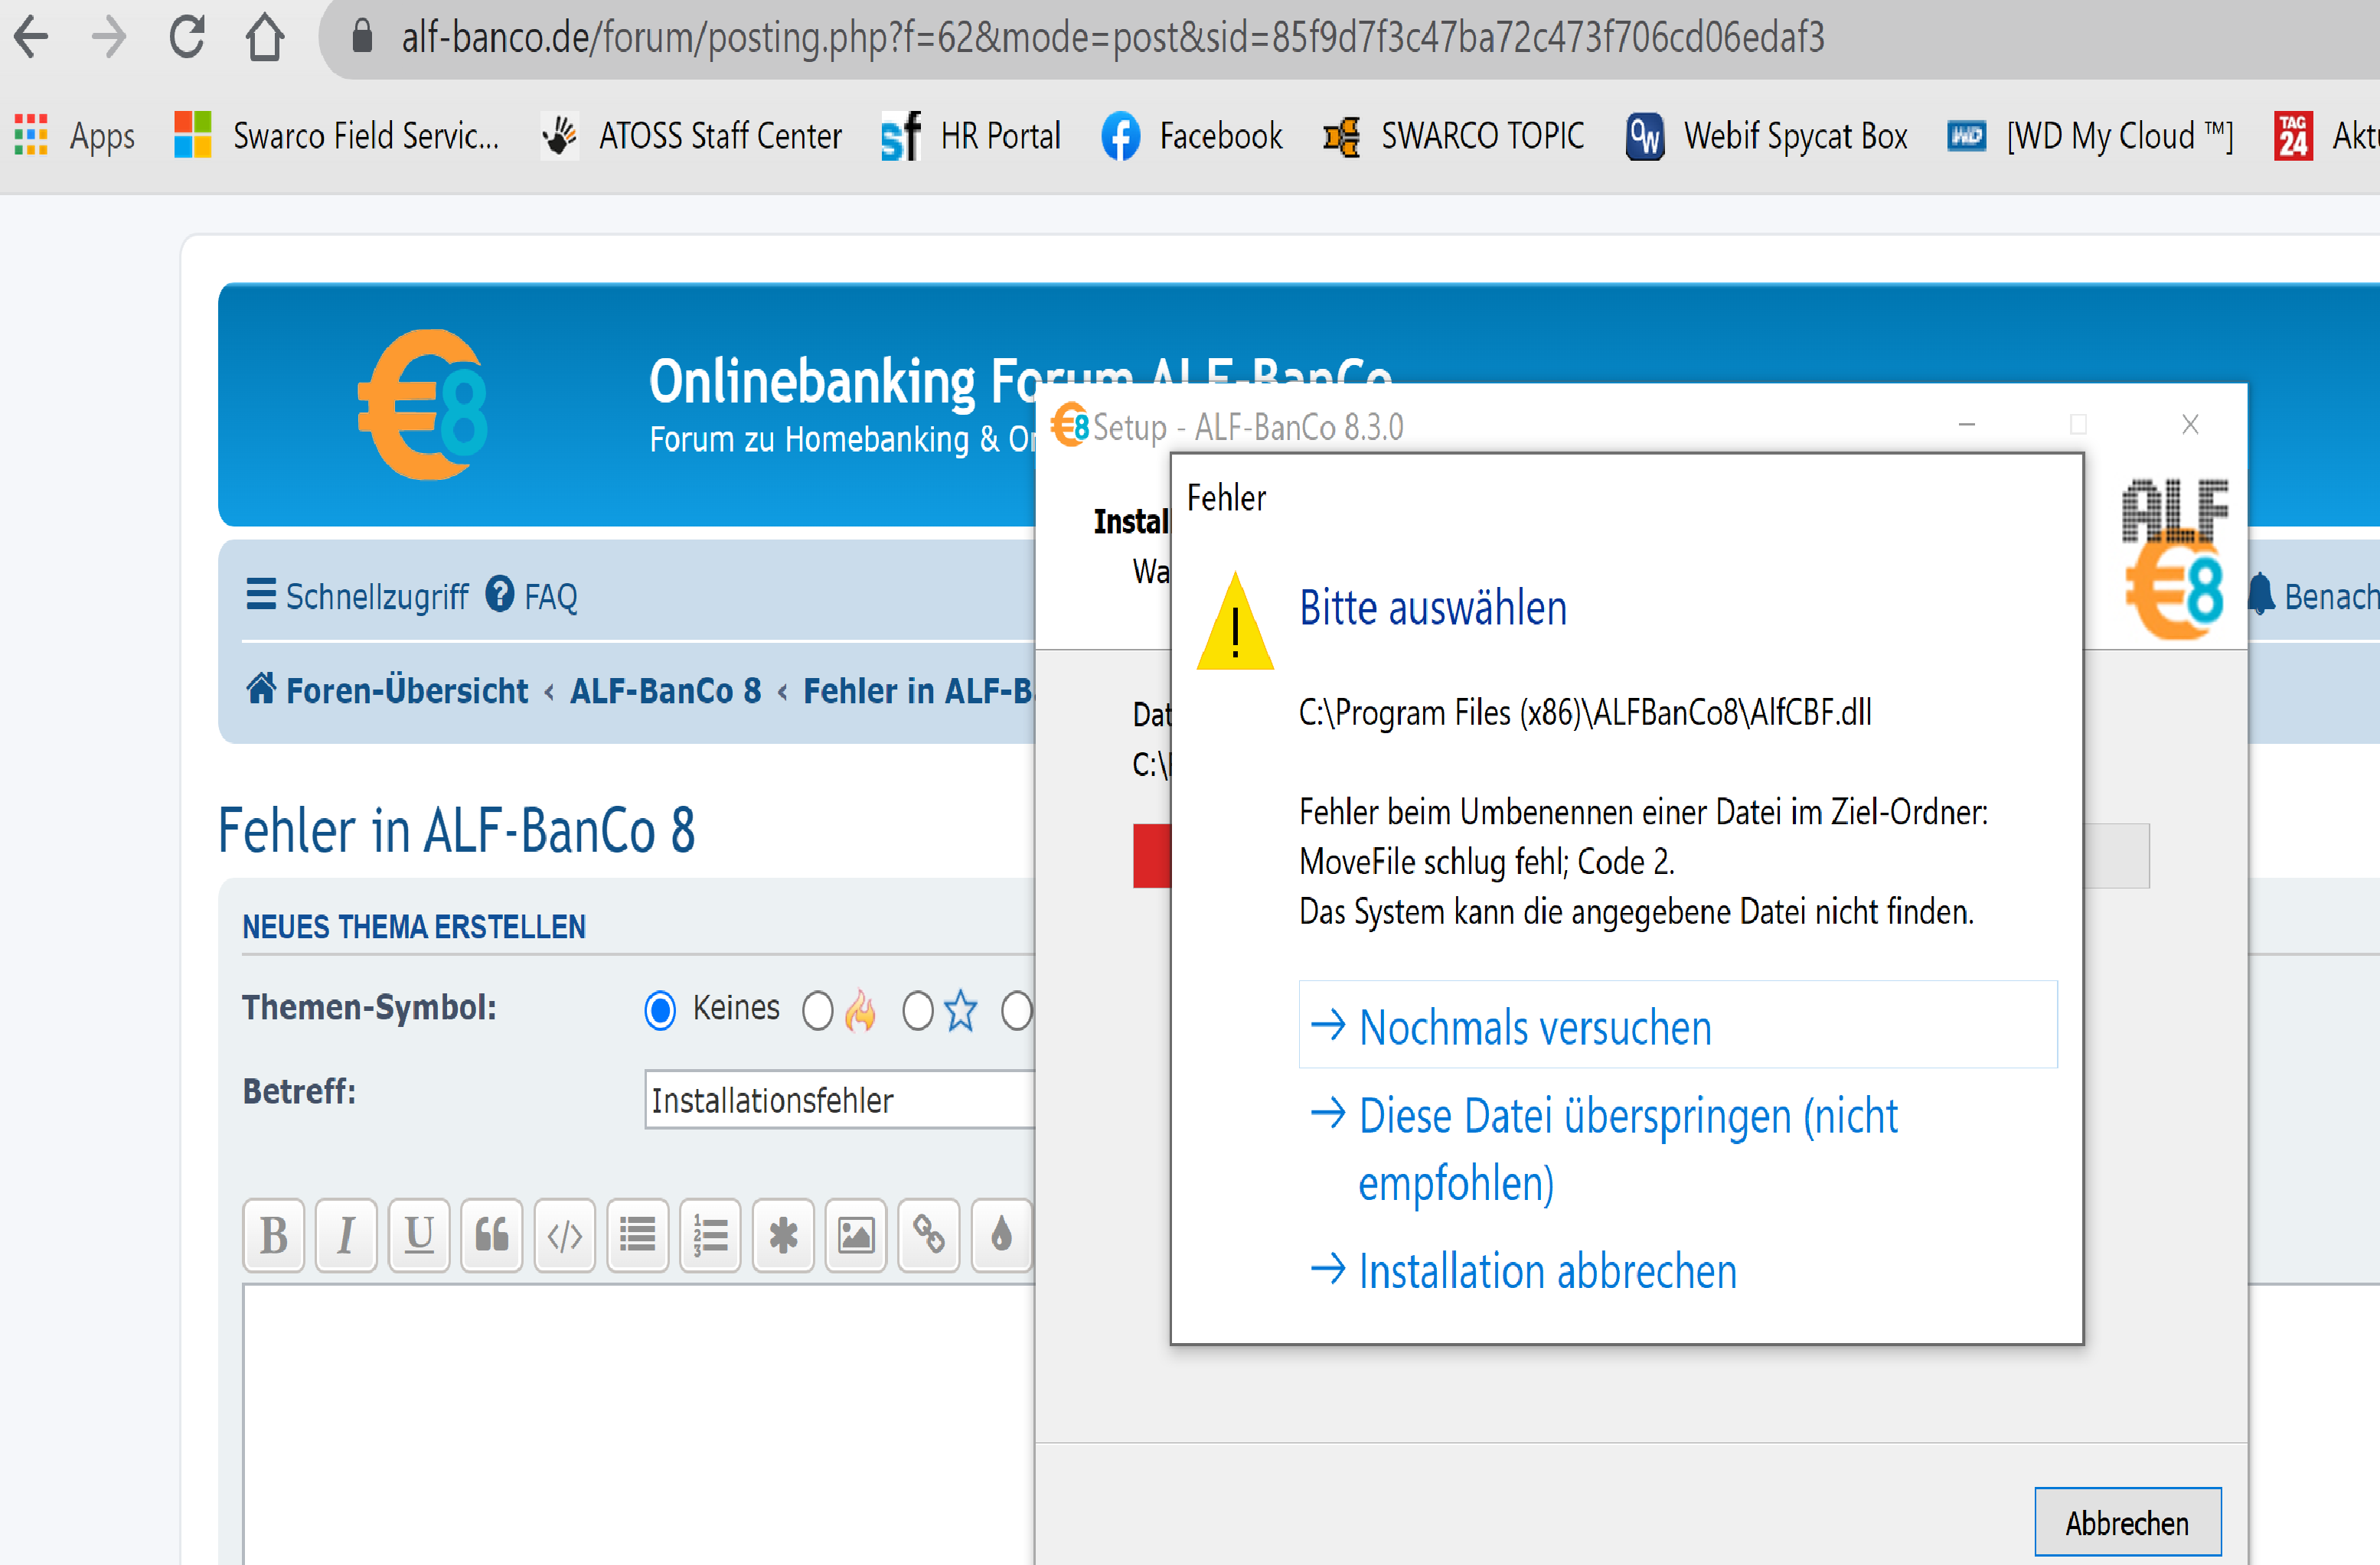Insert a list item with asterisk button
This screenshot has width=2380, height=1565.
coord(783,1235)
